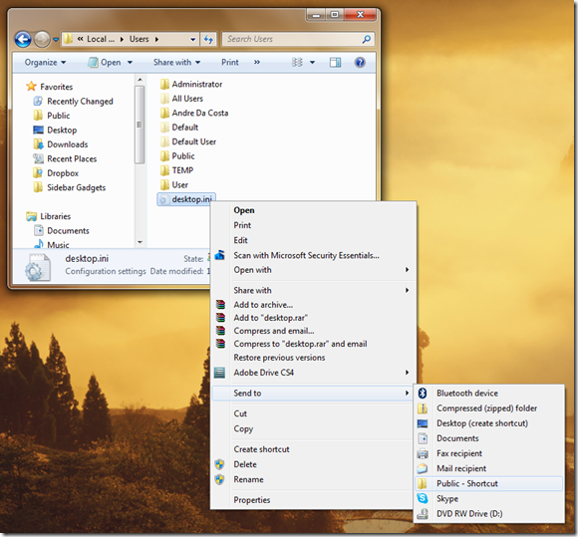Click navigation pane scrollbar up arrow
Image resolution: width=578 pixels, height=537 pixels.
click(x=140, y=80)
